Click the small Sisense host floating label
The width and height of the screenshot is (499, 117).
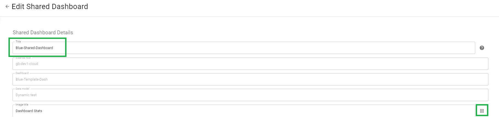coord(23,58)
